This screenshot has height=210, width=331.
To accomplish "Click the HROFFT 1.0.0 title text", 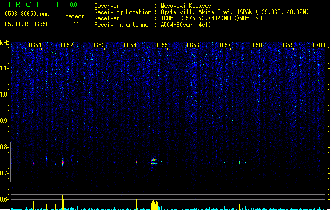I will pyautogui.click(x=41, y=4).
